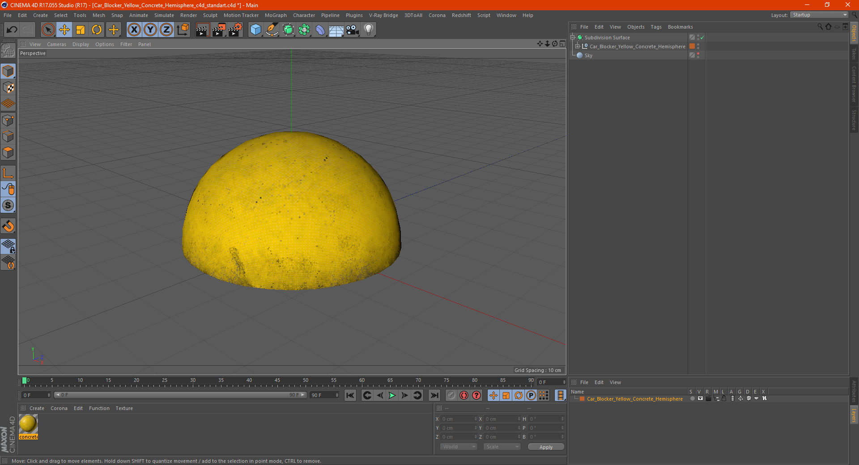Open the spline pen tool
This screenshot has width=859, height=465.
tap(272, 30)
